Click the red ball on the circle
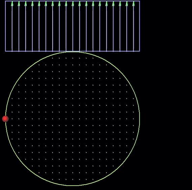This screenshot has width=192, height=190. point(5,119)
